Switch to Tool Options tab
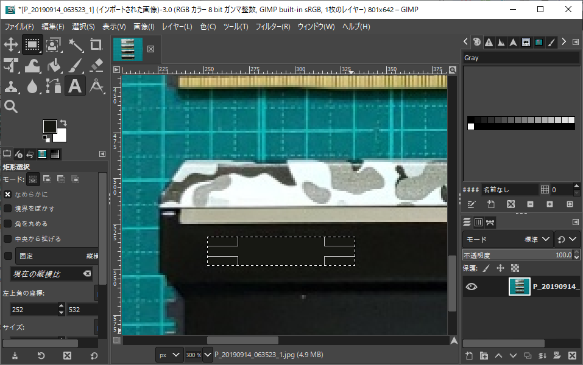This screenshot has width=583, height=365. coord(7,154)
